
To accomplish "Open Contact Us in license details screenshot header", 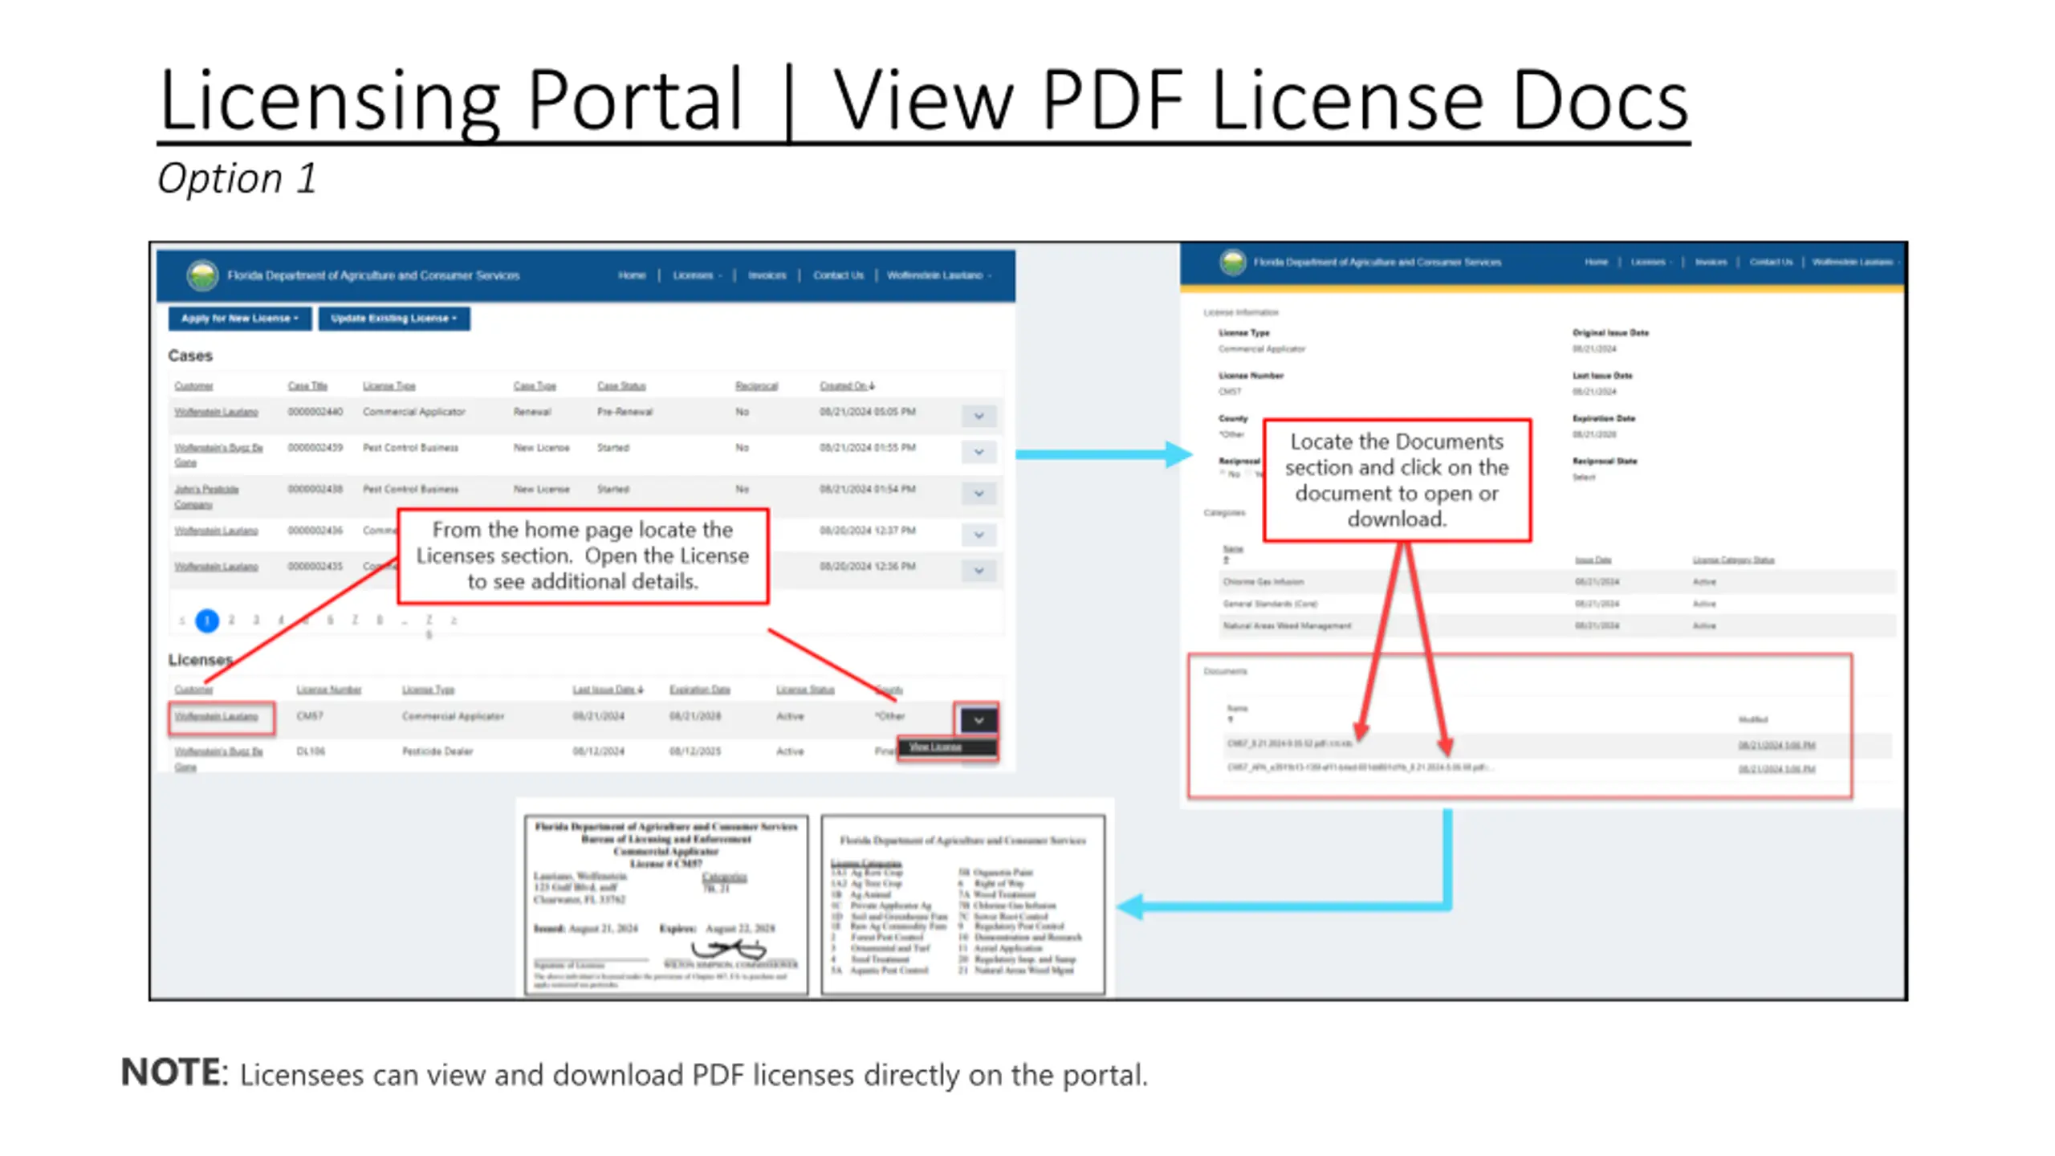I will pyautogui.click(x=1770, y=262).
